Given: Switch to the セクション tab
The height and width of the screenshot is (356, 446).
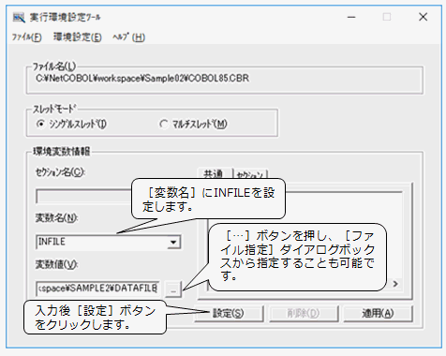Looking at the screenshot, I should click(x=251, y=174).
